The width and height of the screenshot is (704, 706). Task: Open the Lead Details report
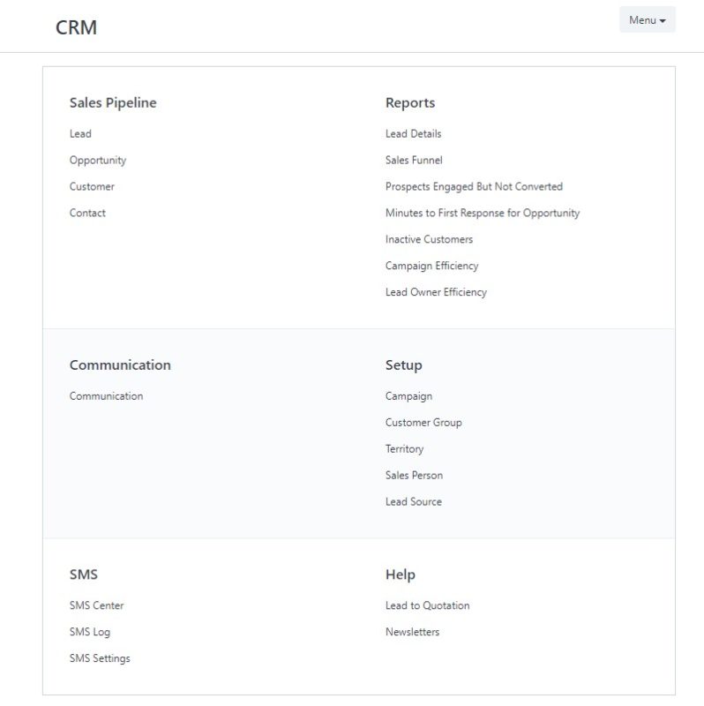(x=414, y=133)
